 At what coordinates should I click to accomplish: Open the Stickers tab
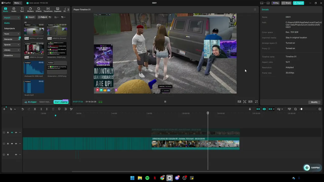pos(30,10)
